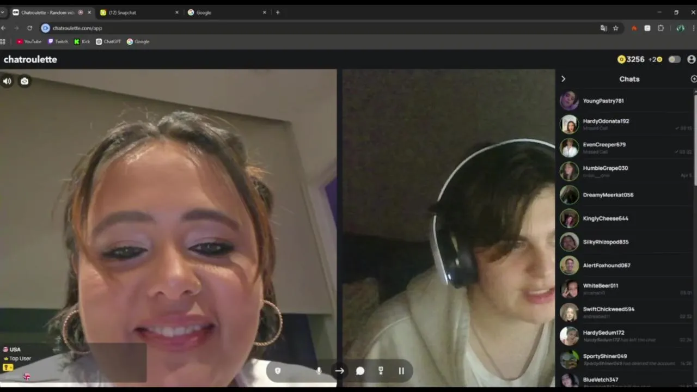This screenshot has height=392, width=697.
Task: Click the browser back arrow
Action: pos(4,28)
